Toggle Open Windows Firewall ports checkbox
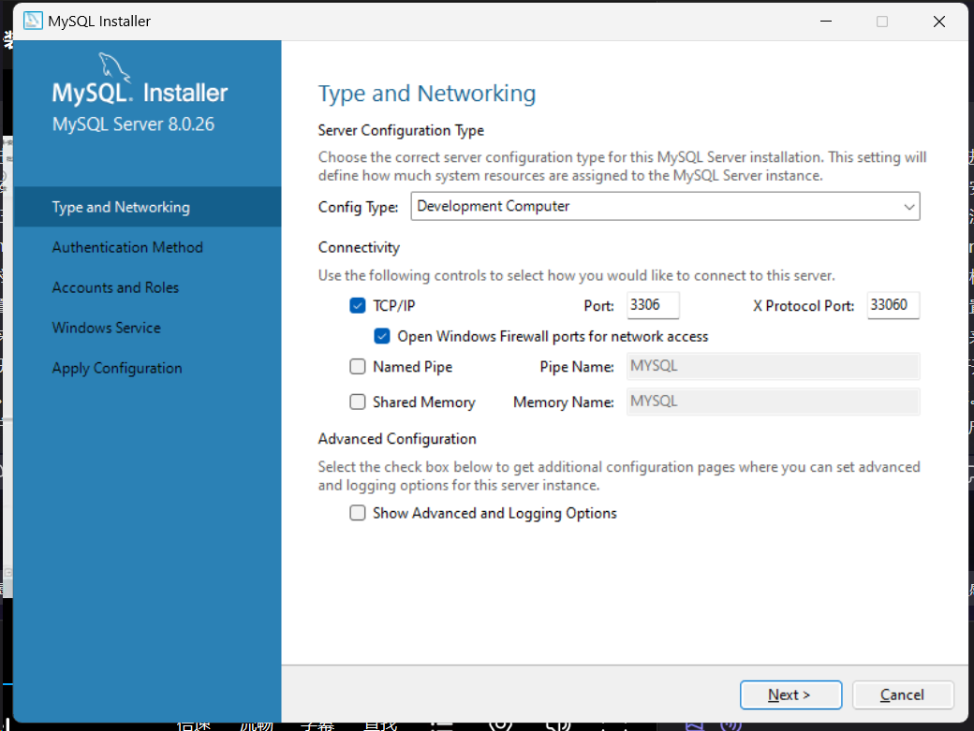This screenshot has width=974, height=731. click(x=381, y=336)
